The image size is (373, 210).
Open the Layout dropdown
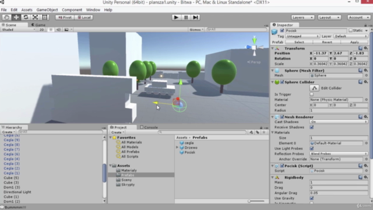pos(329,17)
